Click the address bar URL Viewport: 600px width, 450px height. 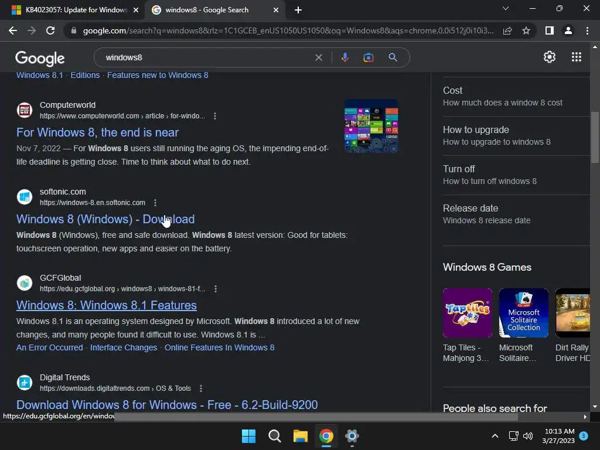pos(288,30)
